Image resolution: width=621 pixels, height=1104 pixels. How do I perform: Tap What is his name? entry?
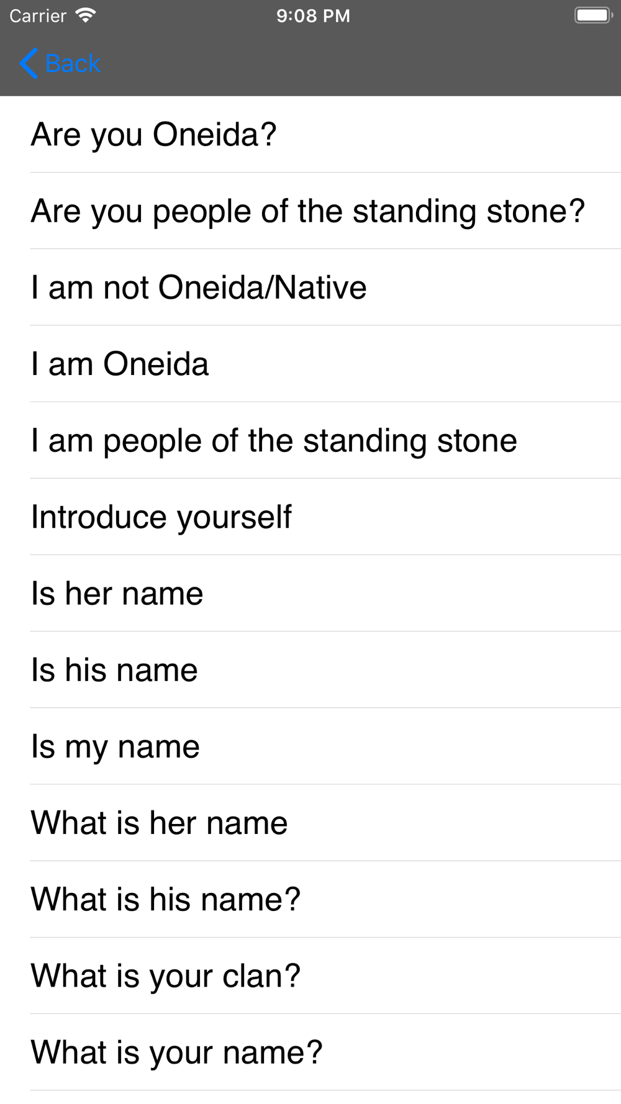tap(310, 899)
